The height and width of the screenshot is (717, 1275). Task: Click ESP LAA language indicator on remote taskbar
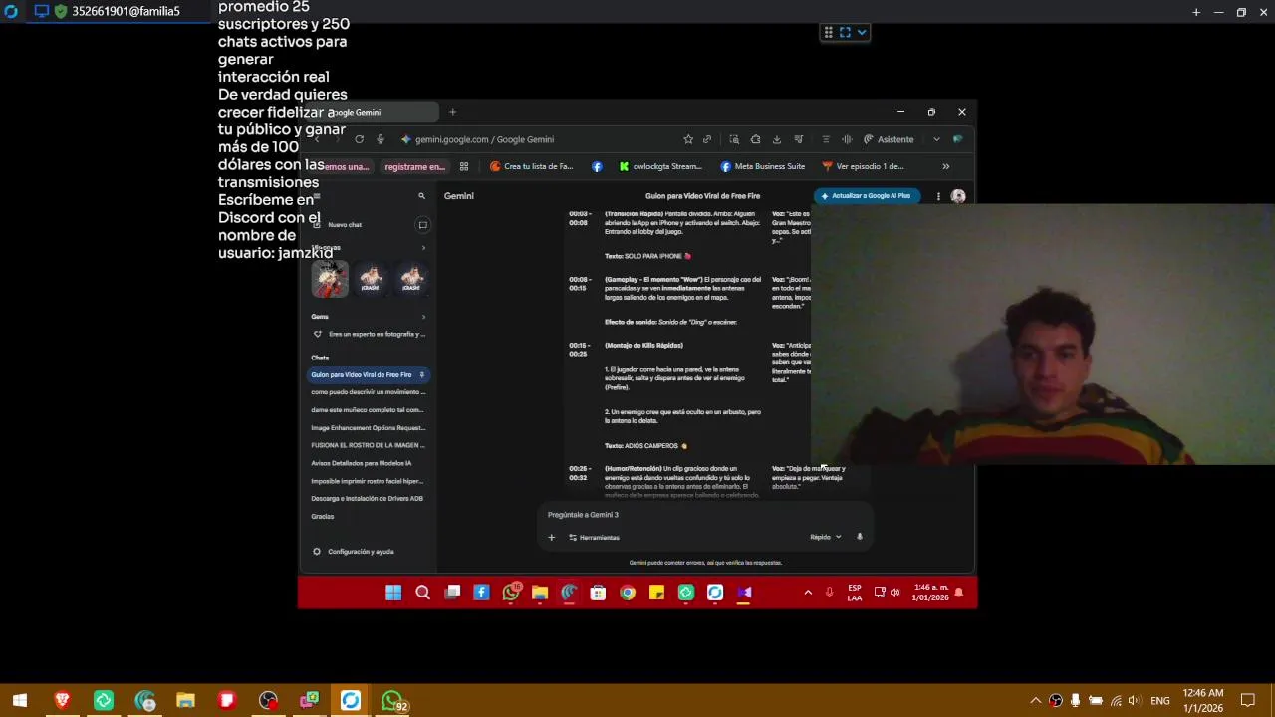(x=855, y=593)
